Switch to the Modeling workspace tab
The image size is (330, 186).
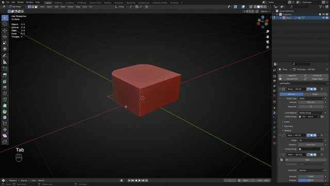58,3
